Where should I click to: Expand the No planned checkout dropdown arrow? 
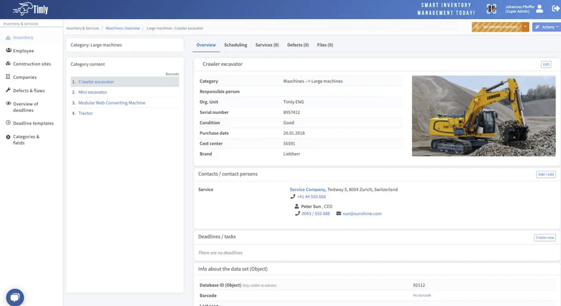pos(525,27)
